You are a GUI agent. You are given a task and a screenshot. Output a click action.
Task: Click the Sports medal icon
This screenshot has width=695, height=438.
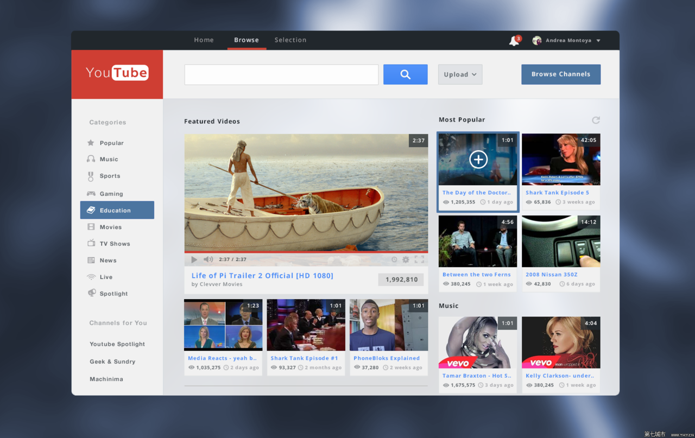pyautogui.click(x=91, y=176)
